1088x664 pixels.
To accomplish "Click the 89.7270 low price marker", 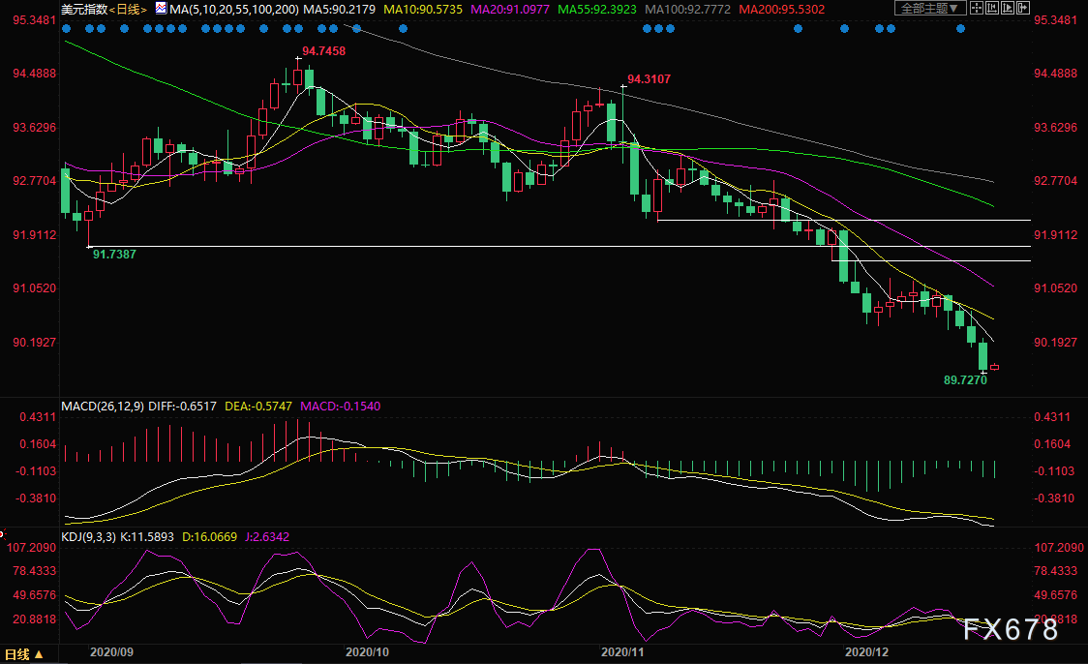I will [x=964, y=381].
